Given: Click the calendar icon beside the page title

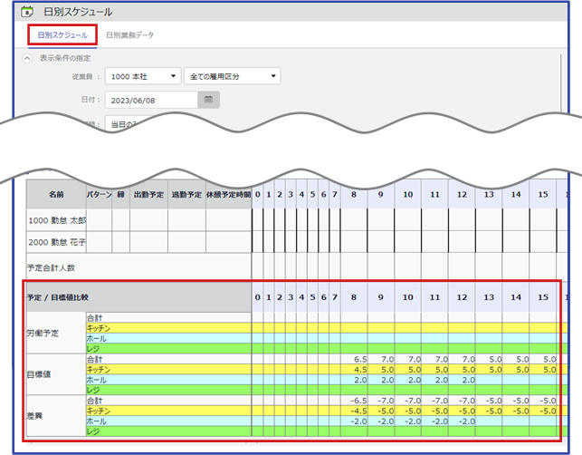Looking at the screenshot, I should point(27,12).
